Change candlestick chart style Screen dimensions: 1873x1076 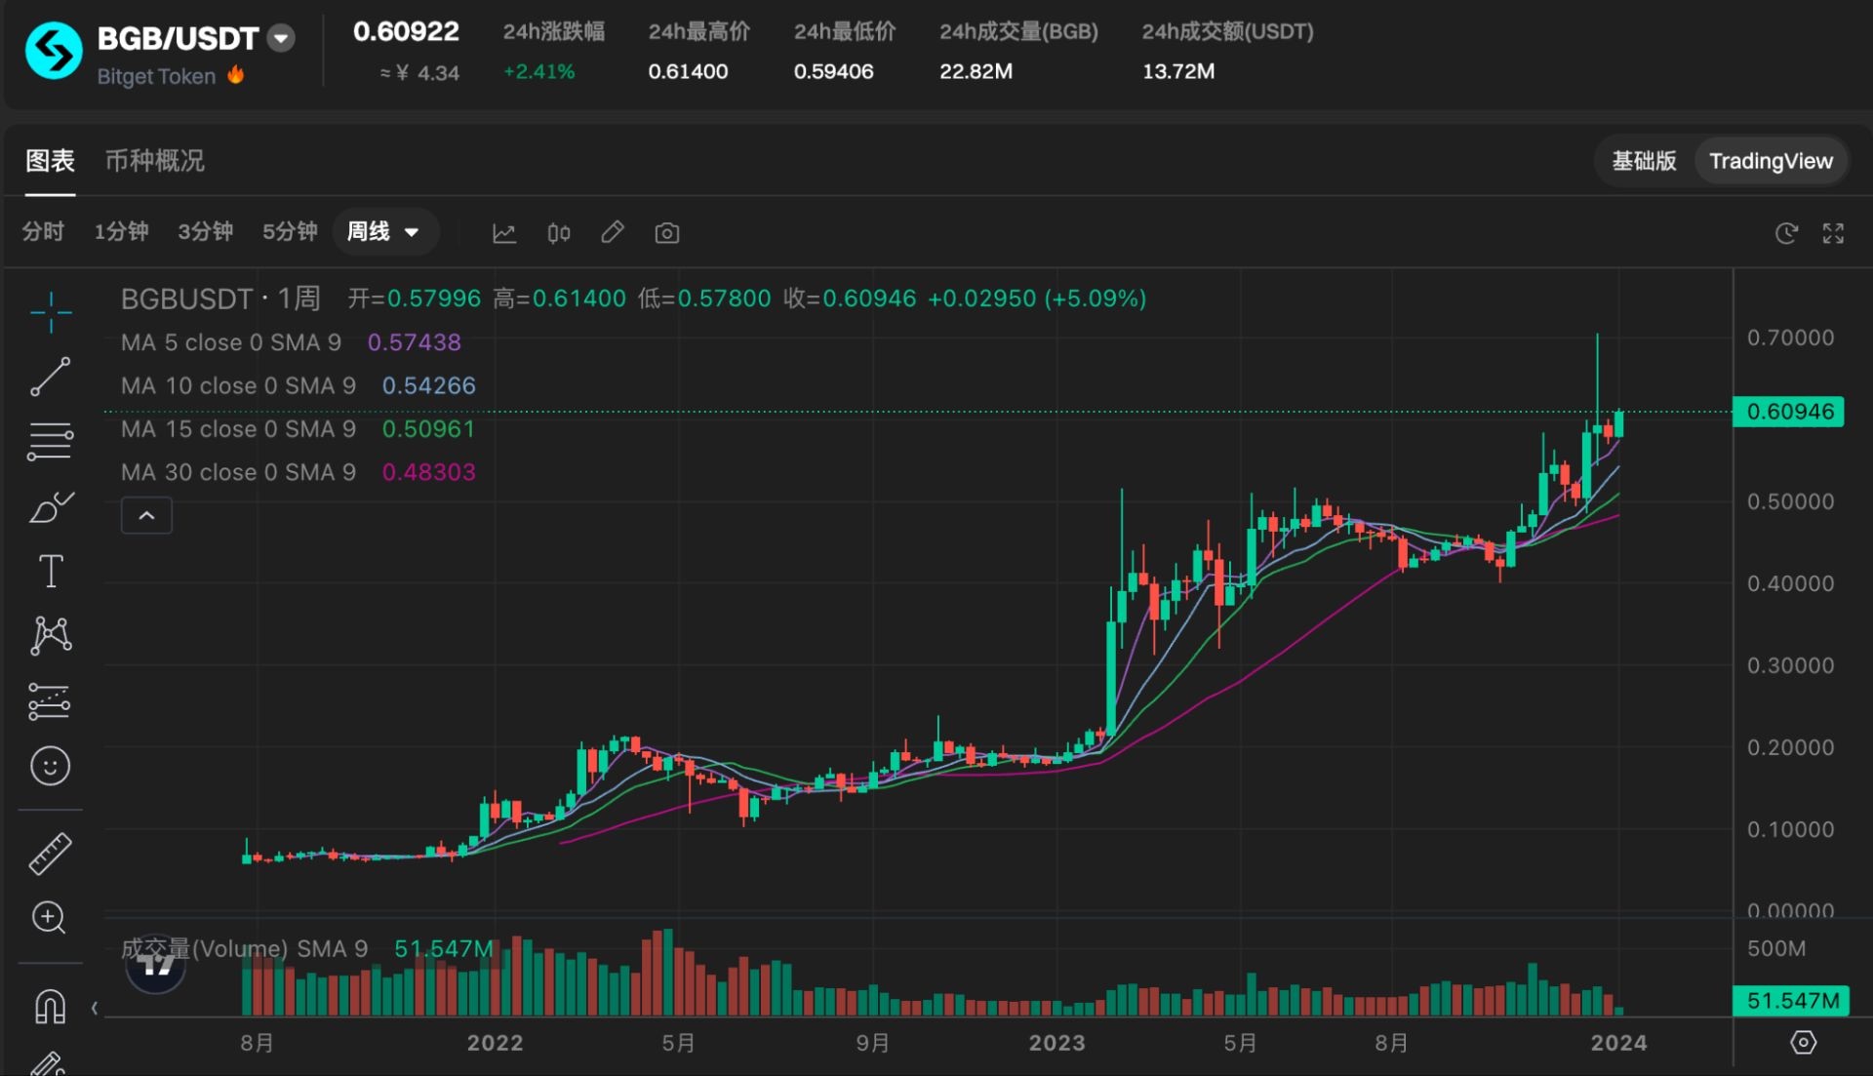559,233
